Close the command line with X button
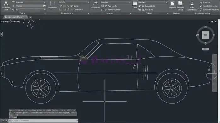Image resolution: width=220 pixels, height=123 pixels. click(3, 120)
